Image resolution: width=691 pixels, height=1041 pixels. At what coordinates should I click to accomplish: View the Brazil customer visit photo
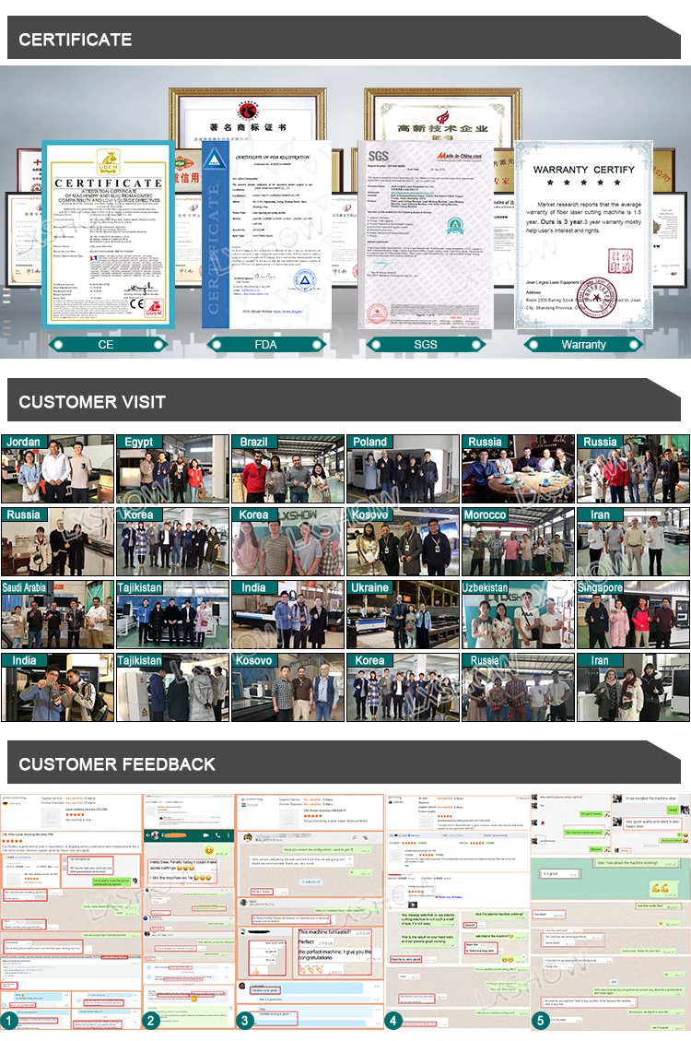pyautogui.click(x=287, y=468)
